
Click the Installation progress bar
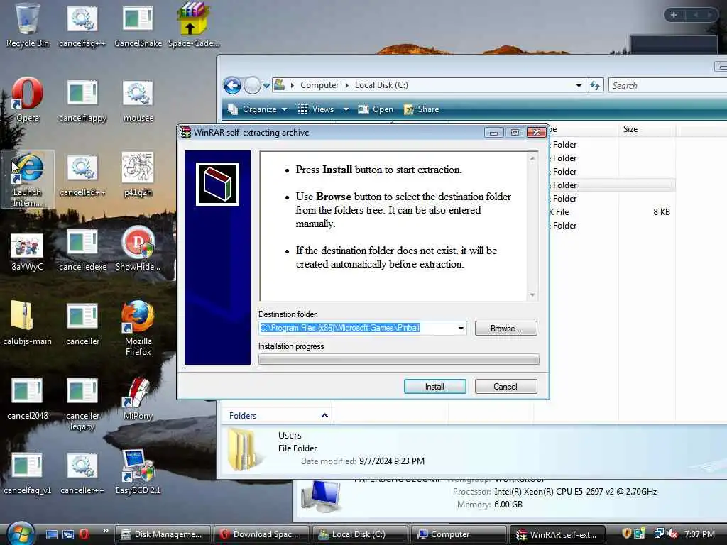[399, 359]
